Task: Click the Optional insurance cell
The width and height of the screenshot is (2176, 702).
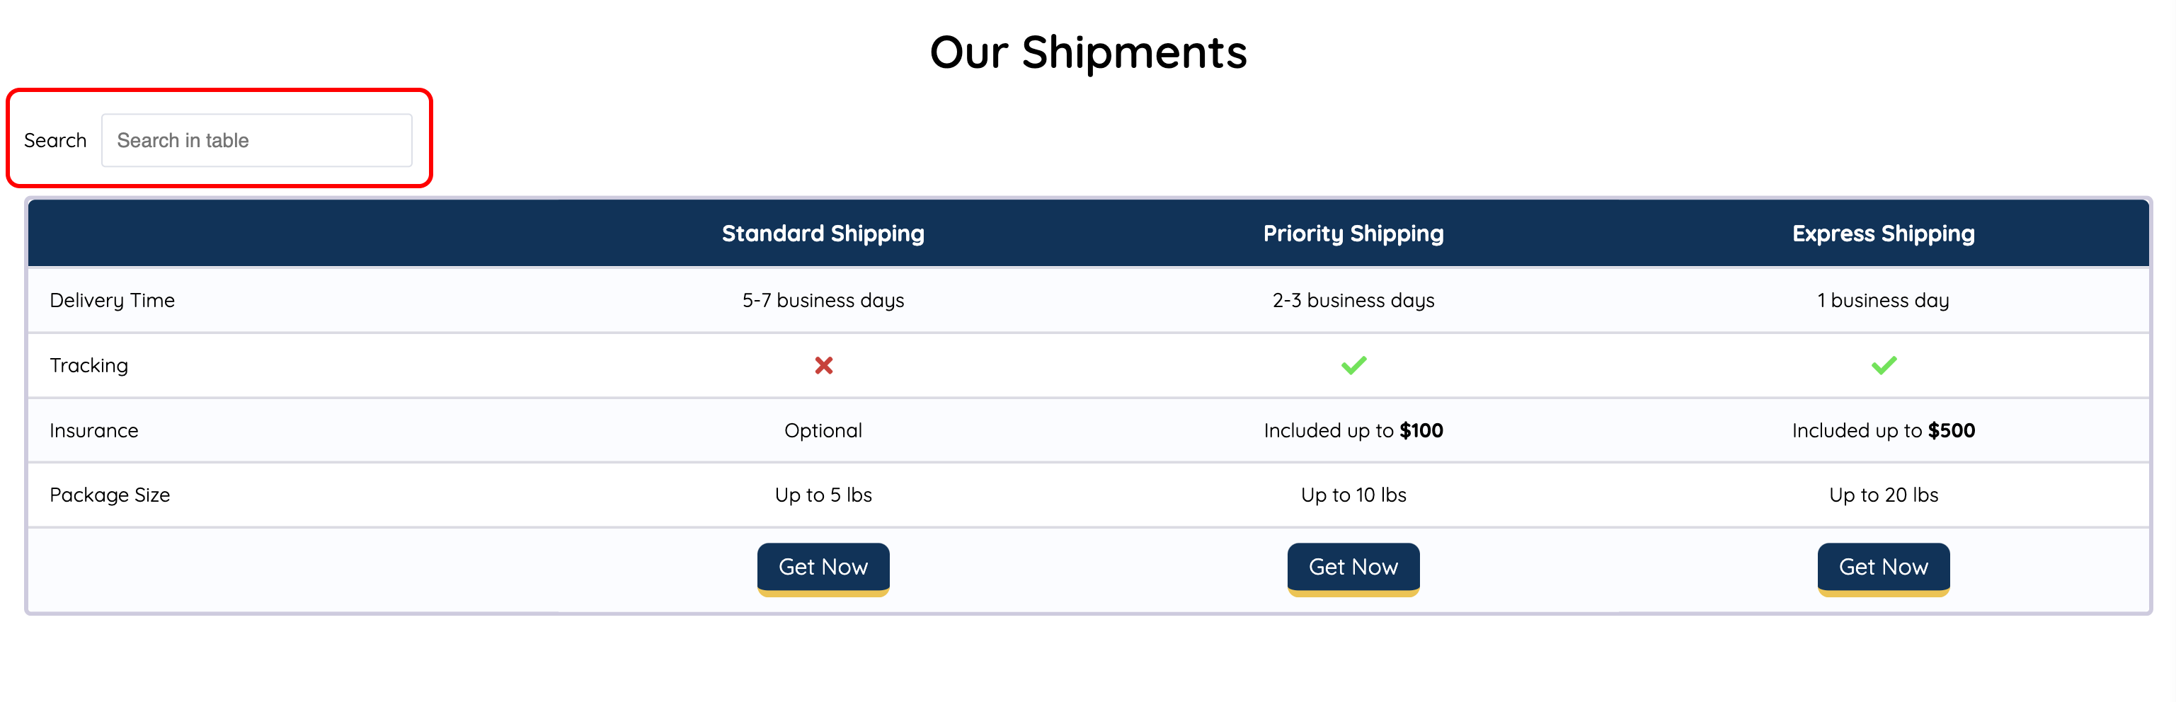Action: 823,430
